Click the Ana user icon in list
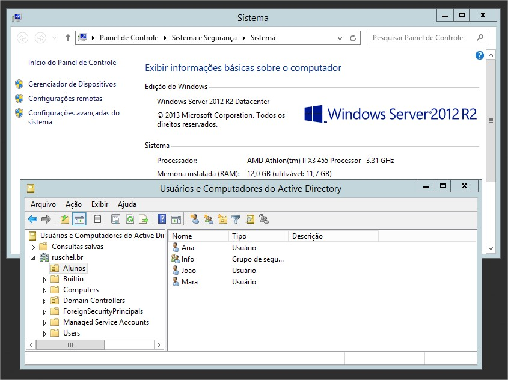508x380 pixels. [176, 248]
